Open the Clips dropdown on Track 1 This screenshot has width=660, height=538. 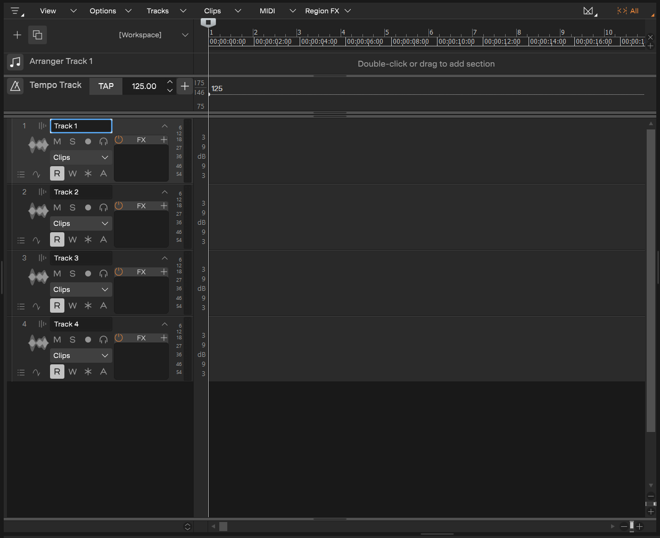coord(80,157)
